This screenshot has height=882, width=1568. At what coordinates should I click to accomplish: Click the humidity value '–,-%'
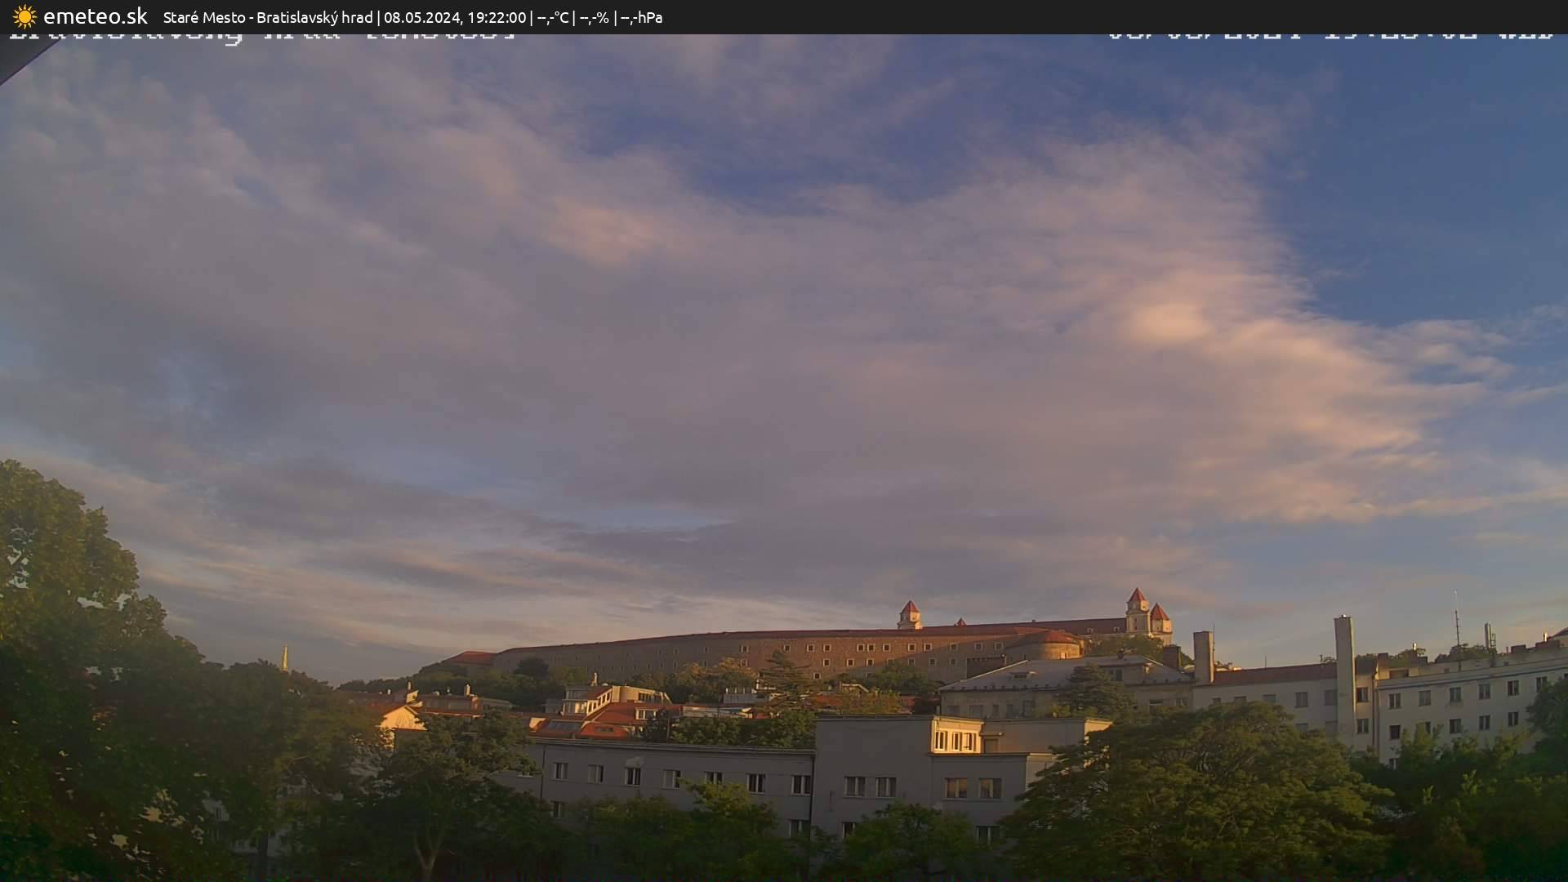click(596, 16)
